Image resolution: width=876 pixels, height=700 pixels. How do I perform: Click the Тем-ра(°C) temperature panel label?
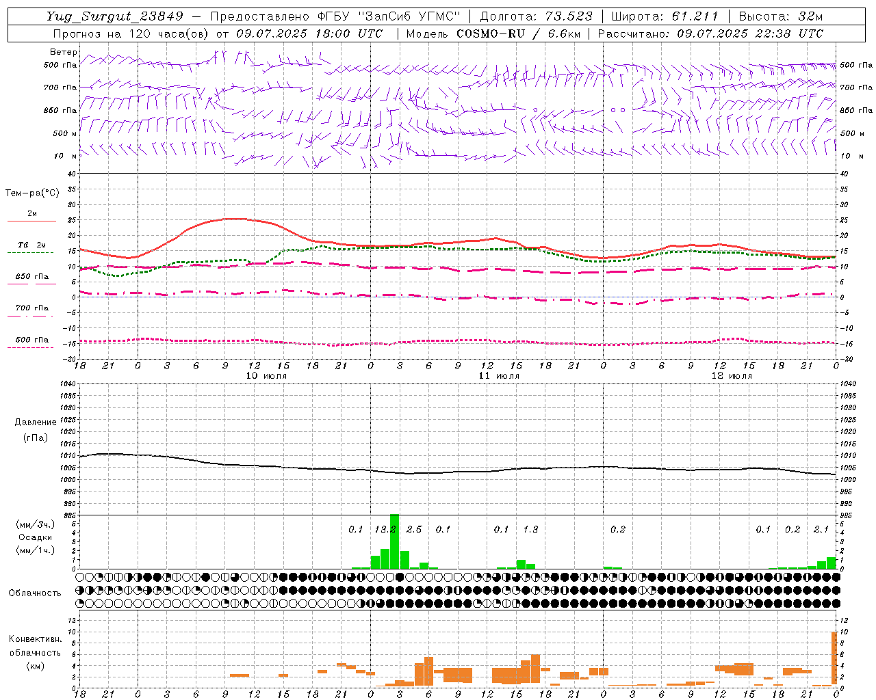tap(32, 193)
